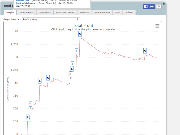Go to the Statistics tab
Screen dimensions: 180x135
(84, 12)
